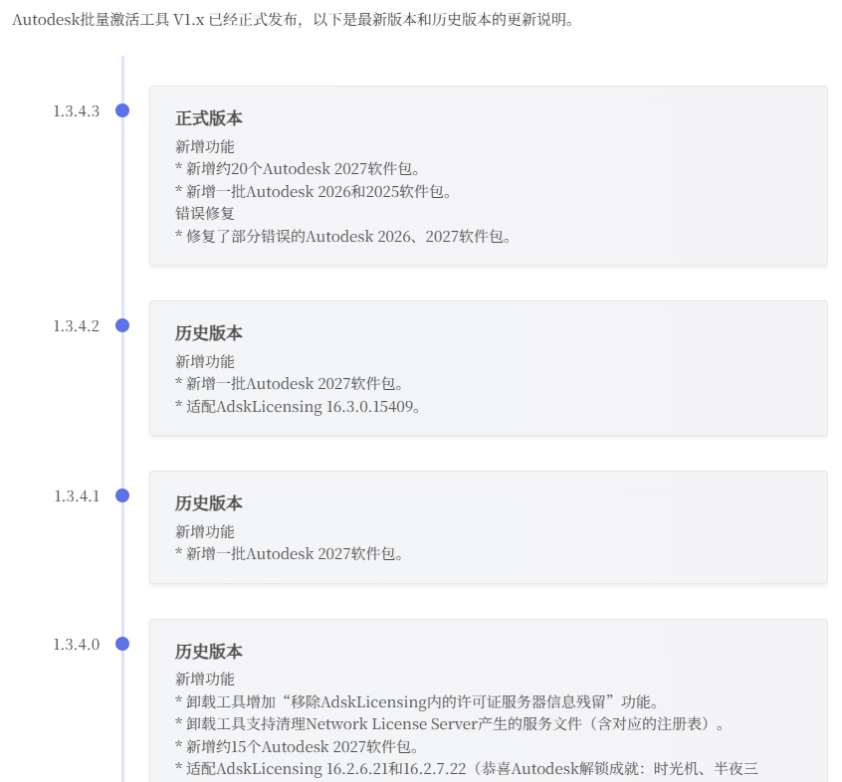Click the line 适配AdskLicensing 16.3.0.15409
Image resolution: width=842 pixels, height=782 pixels.
298,406
